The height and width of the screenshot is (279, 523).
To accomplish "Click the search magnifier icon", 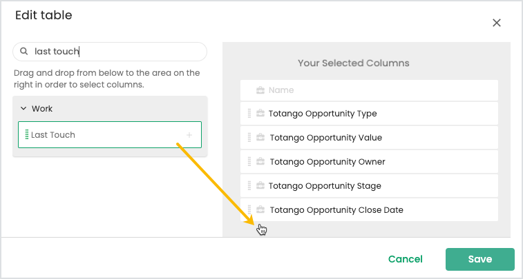I will pyautogui.click(x=23, y=52).
